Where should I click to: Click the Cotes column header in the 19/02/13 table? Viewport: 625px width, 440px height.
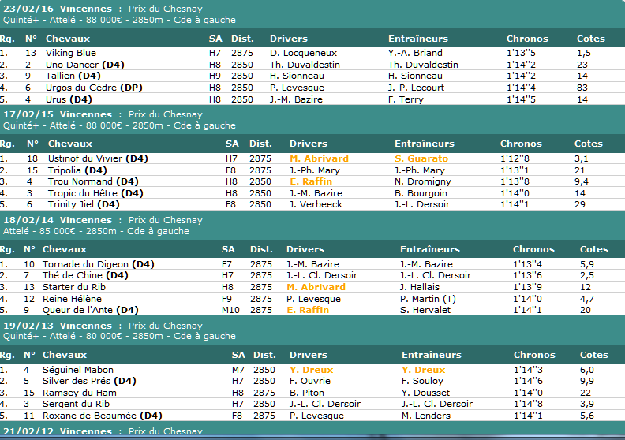[x=594, y=355]
